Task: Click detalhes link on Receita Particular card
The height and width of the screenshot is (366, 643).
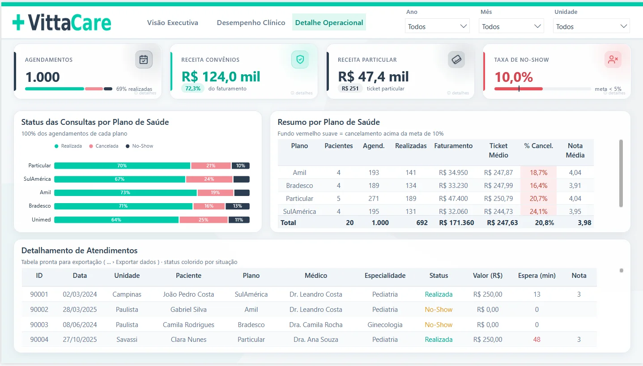Action: coord(458,93)
